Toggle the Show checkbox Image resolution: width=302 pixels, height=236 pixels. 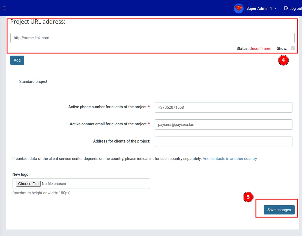click(x=293, y=48)
